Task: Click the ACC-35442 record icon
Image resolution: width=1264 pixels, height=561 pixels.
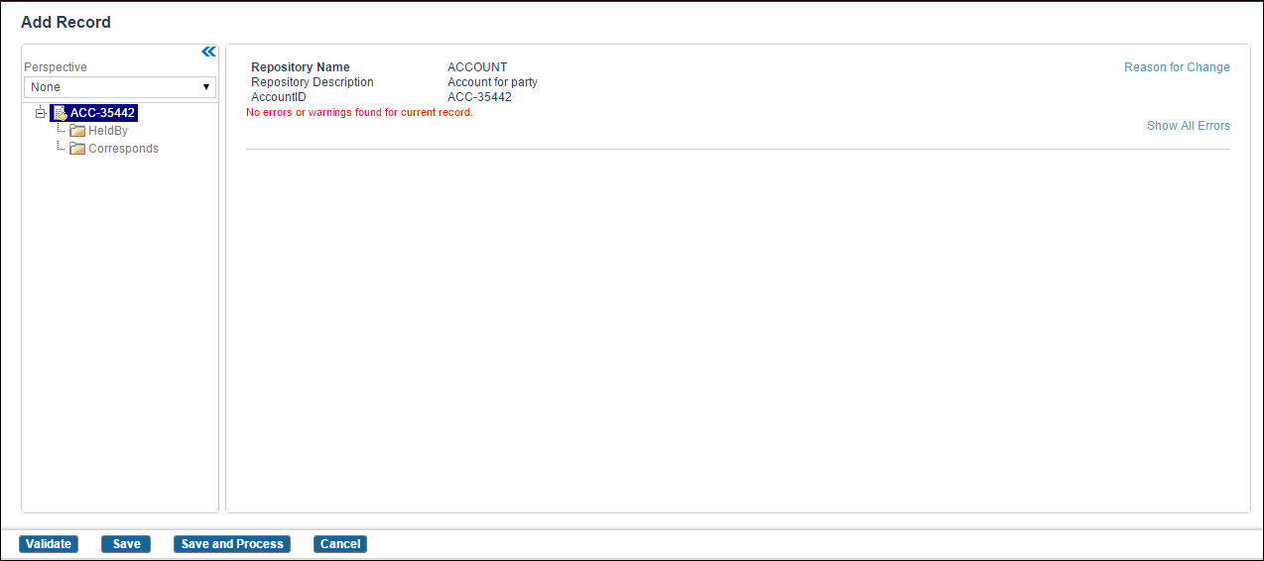Action: pos(60,113)
